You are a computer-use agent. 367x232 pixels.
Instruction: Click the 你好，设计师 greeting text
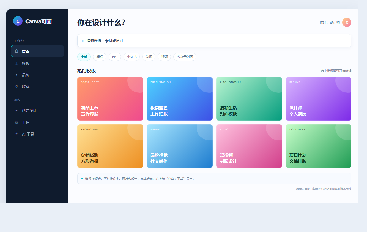pos(330,22)
